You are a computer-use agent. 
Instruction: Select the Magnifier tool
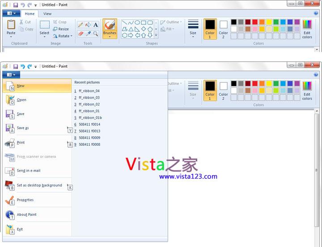point(96,33)
